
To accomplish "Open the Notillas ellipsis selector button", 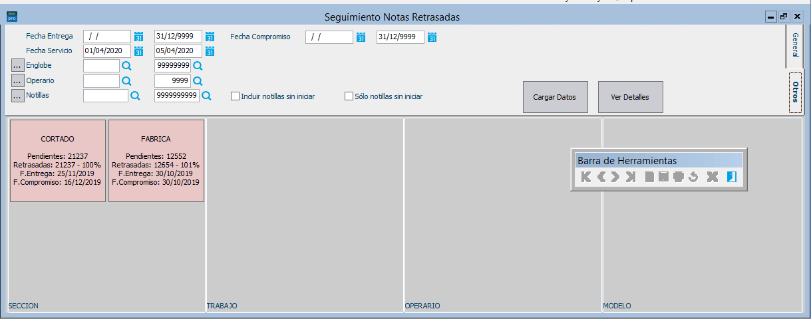I will click(18, 96).
